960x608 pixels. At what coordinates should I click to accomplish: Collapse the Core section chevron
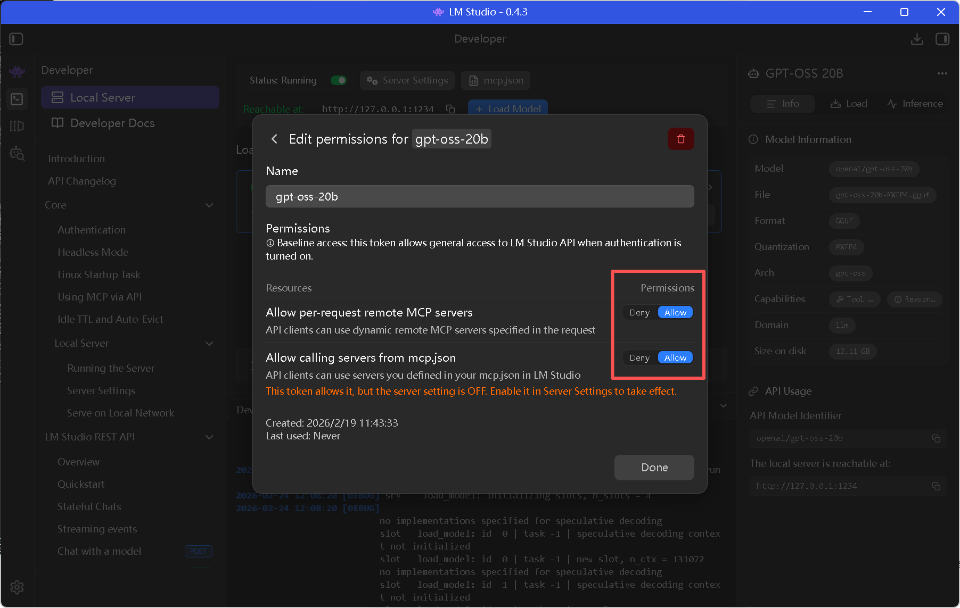click(209, 205)
